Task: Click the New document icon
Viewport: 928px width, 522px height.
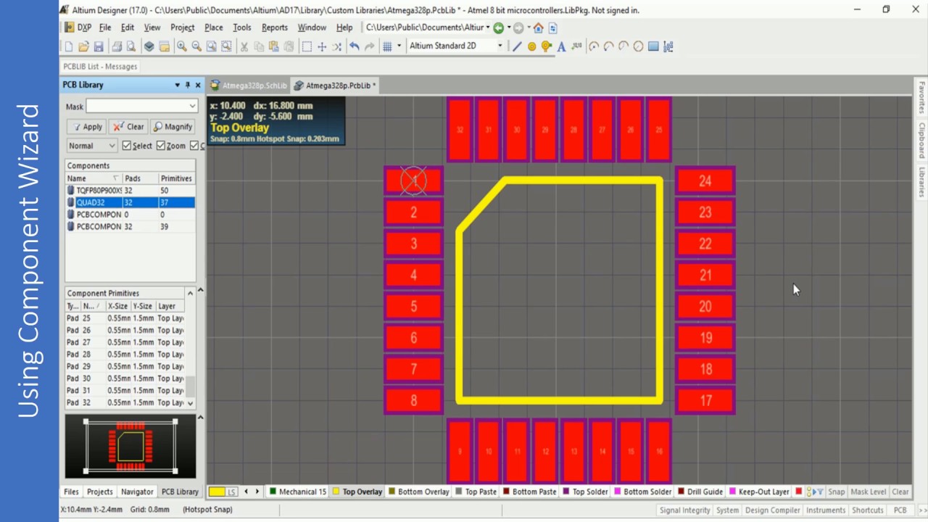Action: pyautogui.click(x=69, y=46)
